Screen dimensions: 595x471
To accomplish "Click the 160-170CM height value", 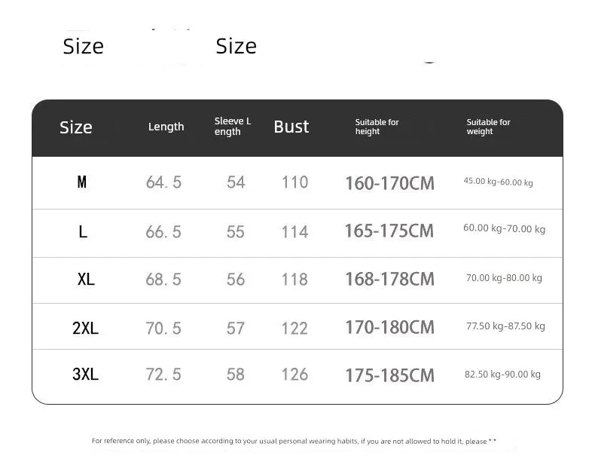I will tap(389, 183).
